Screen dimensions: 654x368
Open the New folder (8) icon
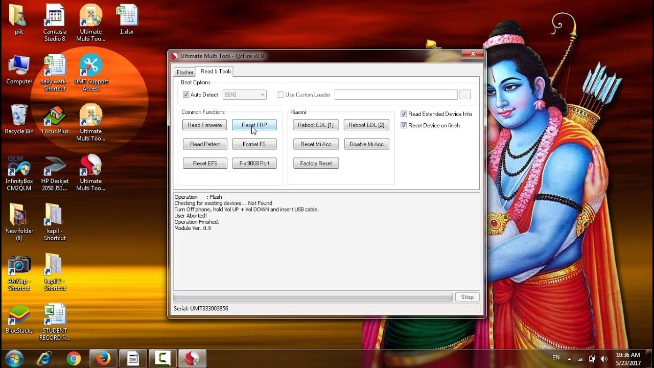19,222
